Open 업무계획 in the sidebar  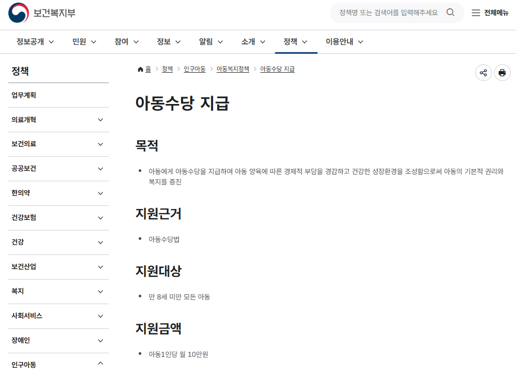pos(24,95)
